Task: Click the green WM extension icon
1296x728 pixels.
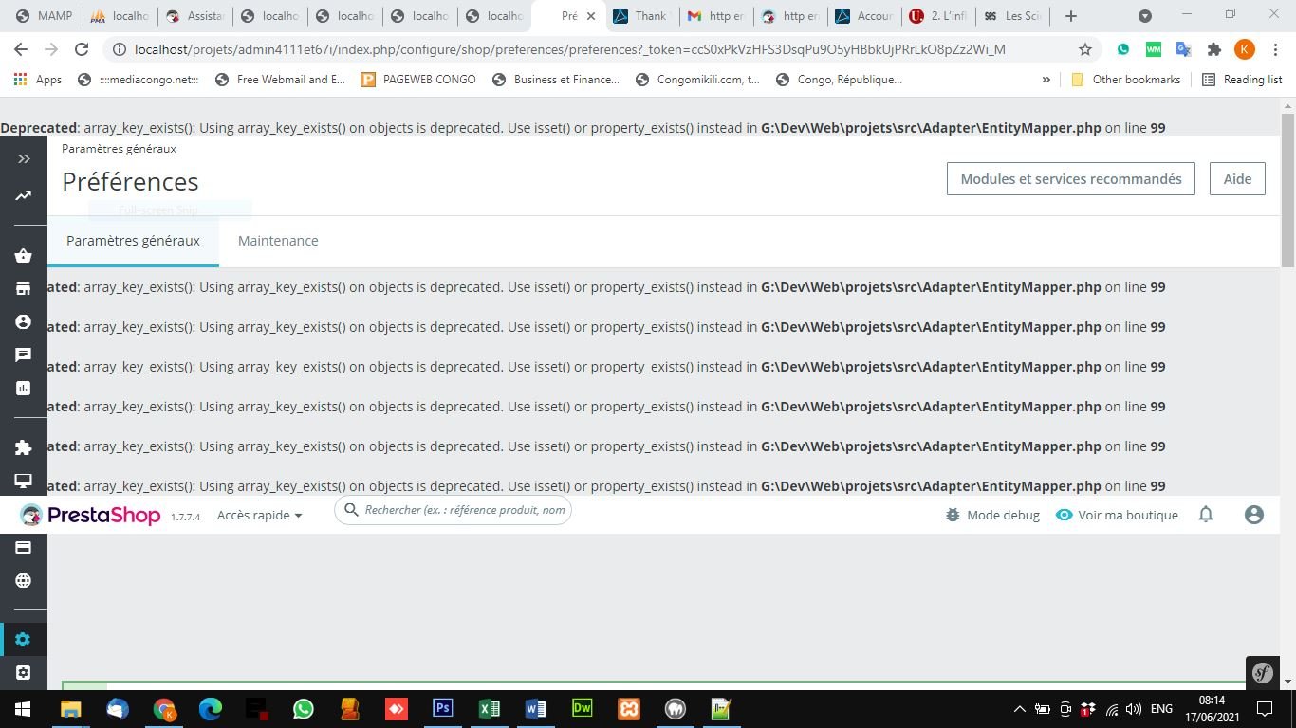Action: (1154, 49)
